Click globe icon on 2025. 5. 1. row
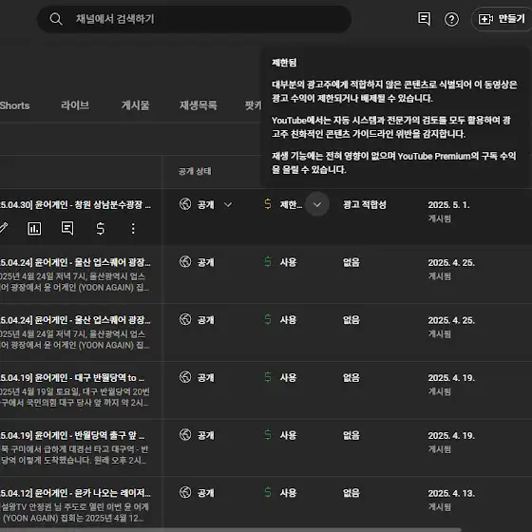 [x=185, y=204]
